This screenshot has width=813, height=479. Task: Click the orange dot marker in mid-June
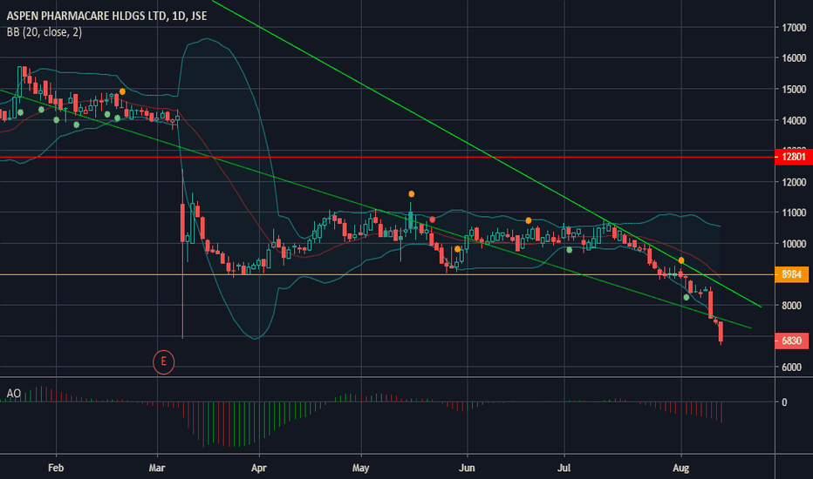click(x=529, y=220)
